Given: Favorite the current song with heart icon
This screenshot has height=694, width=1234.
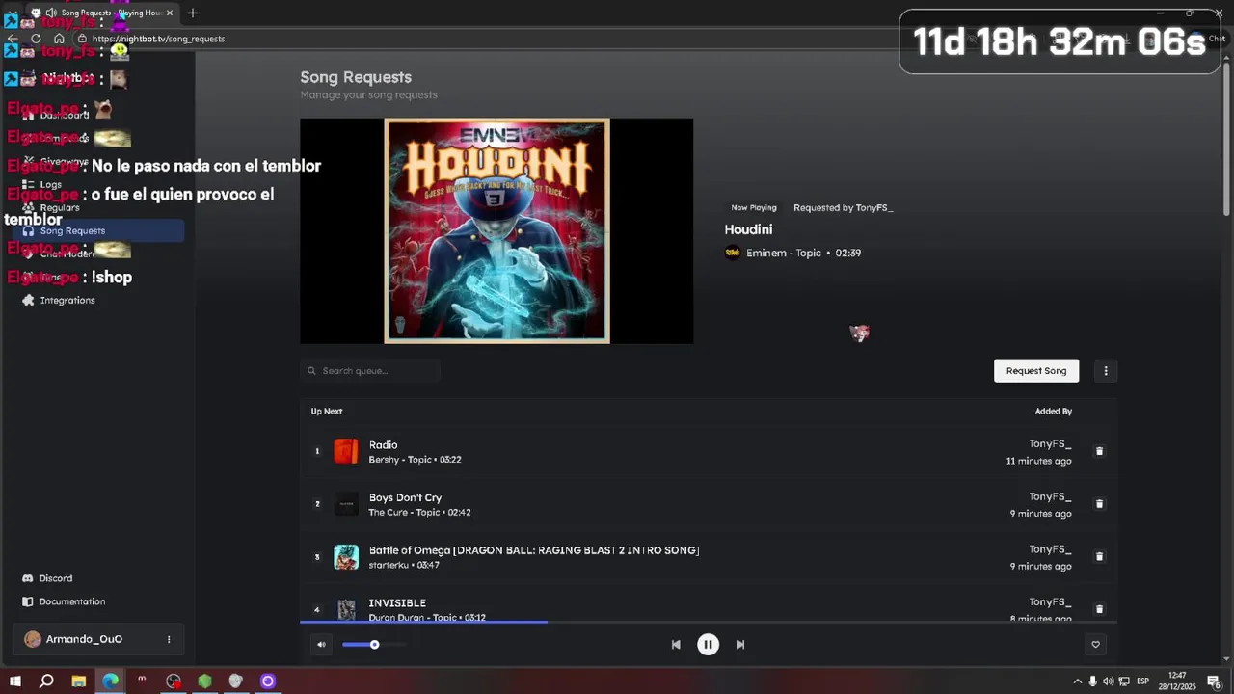Looking at the screenshot, I should (1095, 645).
